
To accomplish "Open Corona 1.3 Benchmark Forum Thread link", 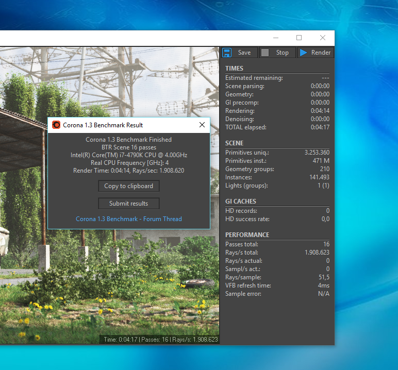I will click(129, 219).
